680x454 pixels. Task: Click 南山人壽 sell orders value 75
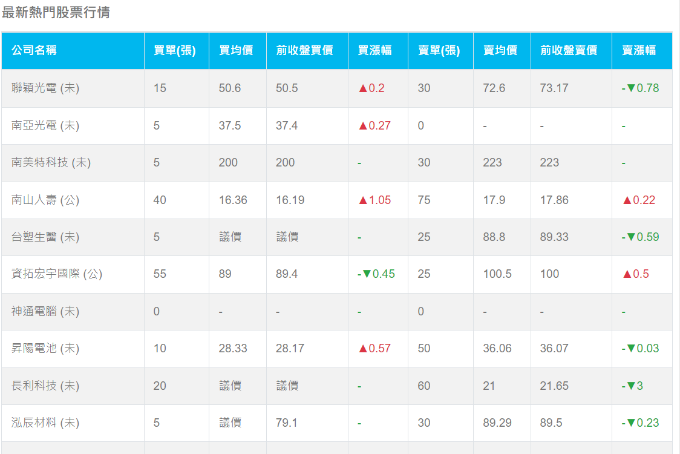[424, 200]
